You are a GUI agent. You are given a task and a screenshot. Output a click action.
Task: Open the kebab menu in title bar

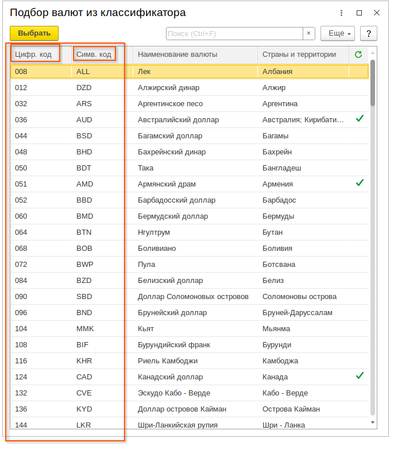(342, 13)
